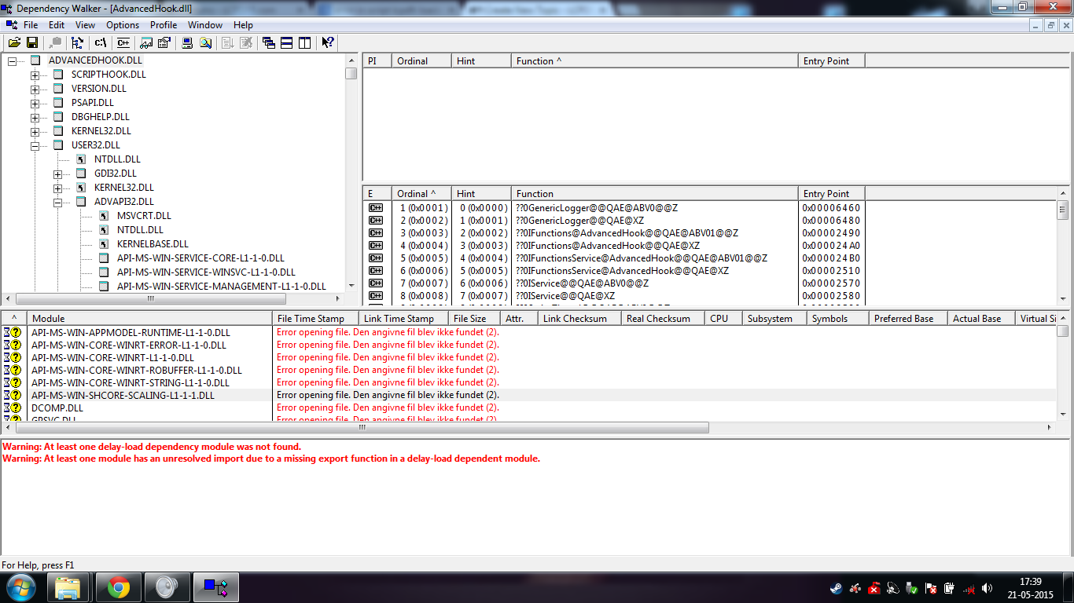The image size is (1074, 603).
Task: Sort exports by the E column header
Action: point(377,194)
